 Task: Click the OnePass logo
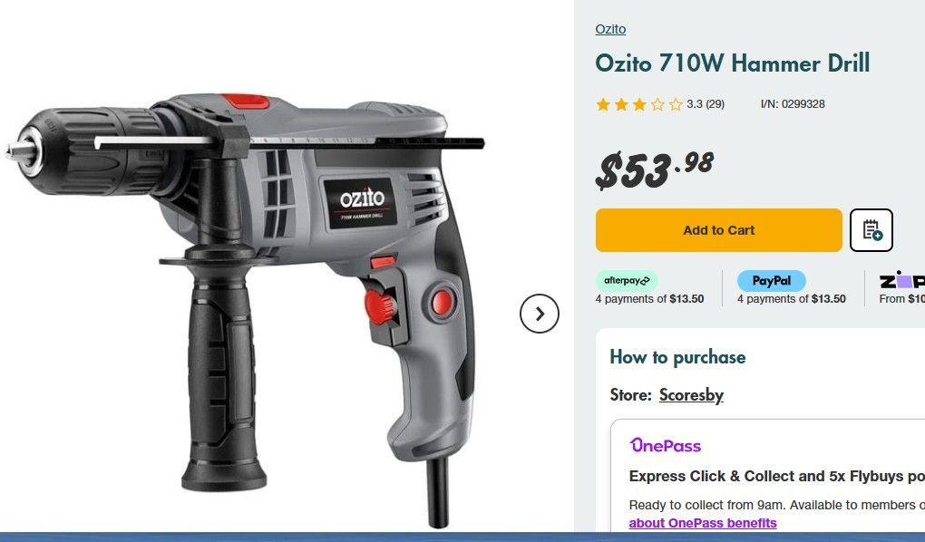click(x=666, y=445)
